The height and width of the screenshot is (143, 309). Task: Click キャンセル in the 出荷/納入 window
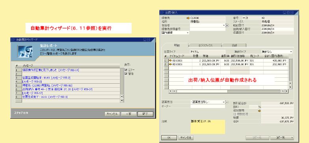point(186,137)
